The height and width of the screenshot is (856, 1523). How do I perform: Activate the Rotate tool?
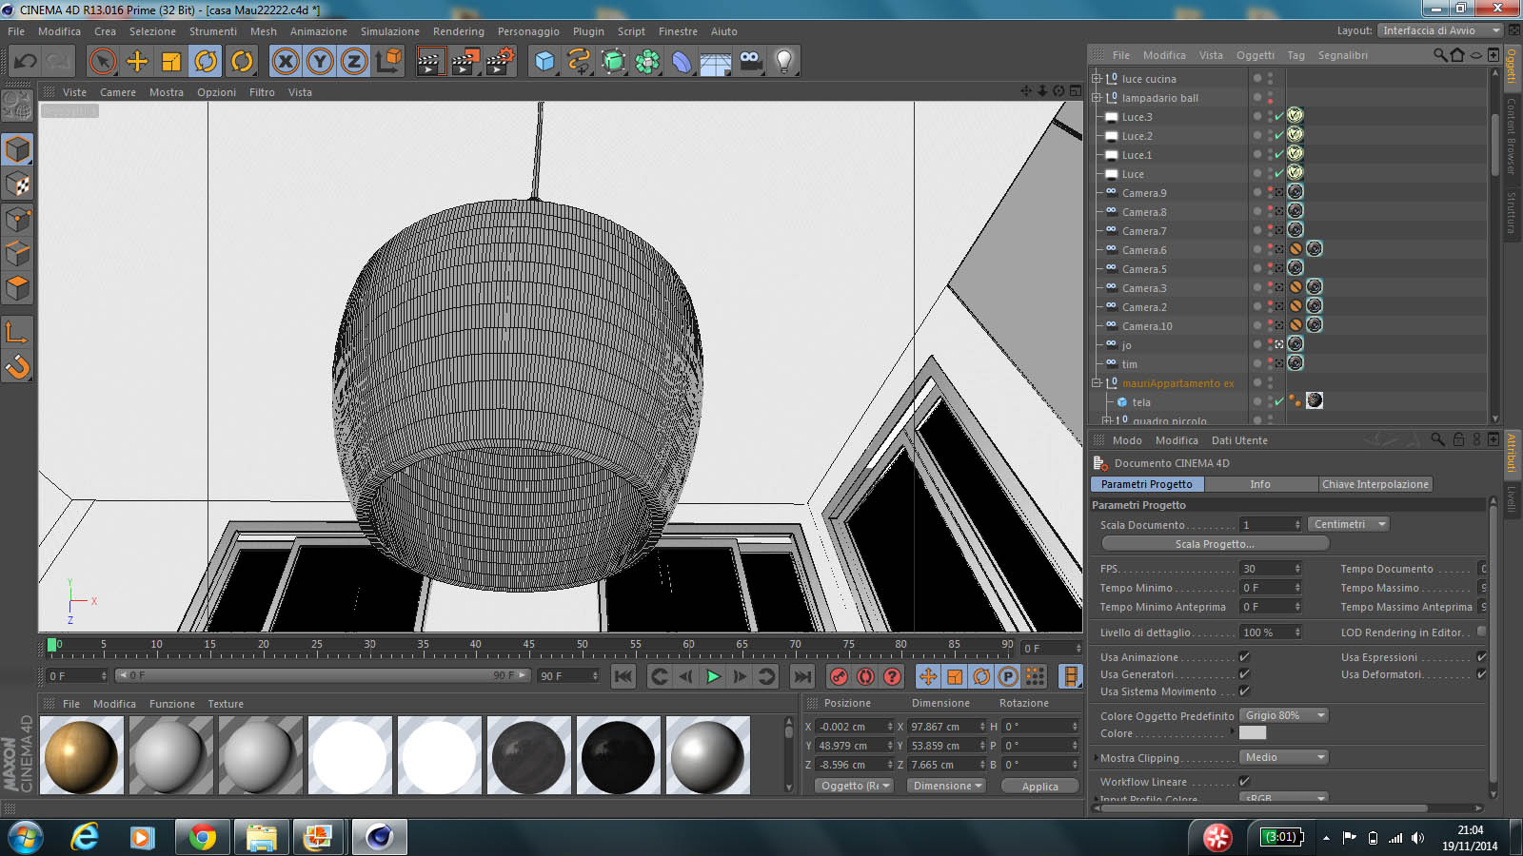coord(206,62)
